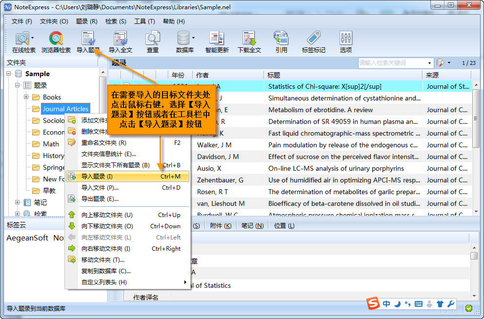Sort by the 年份 column header
Image resolution: width=484 pixels, height=319 pixels.
[180, 75]
